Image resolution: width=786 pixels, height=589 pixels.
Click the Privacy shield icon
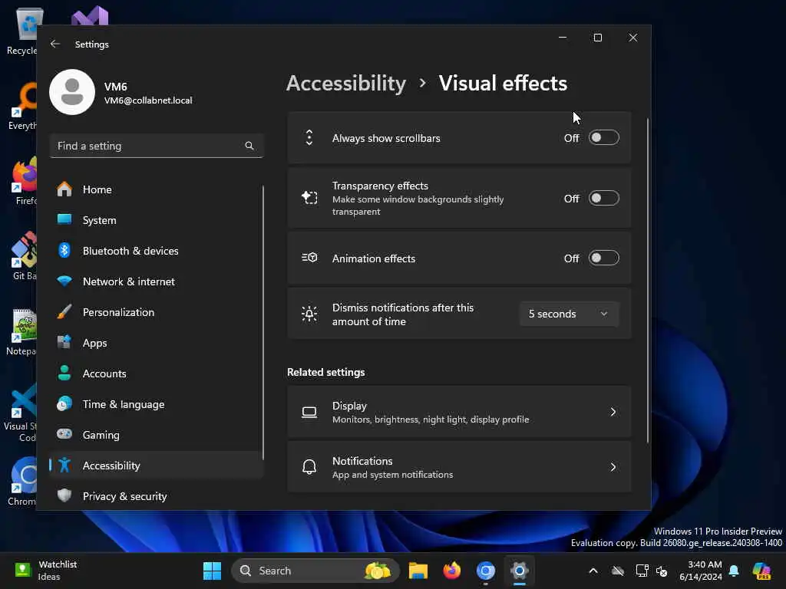click(x=64, y=495)
